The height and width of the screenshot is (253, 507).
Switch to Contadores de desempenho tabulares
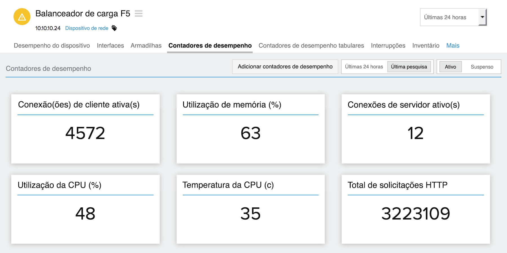(x=311, y=45)
